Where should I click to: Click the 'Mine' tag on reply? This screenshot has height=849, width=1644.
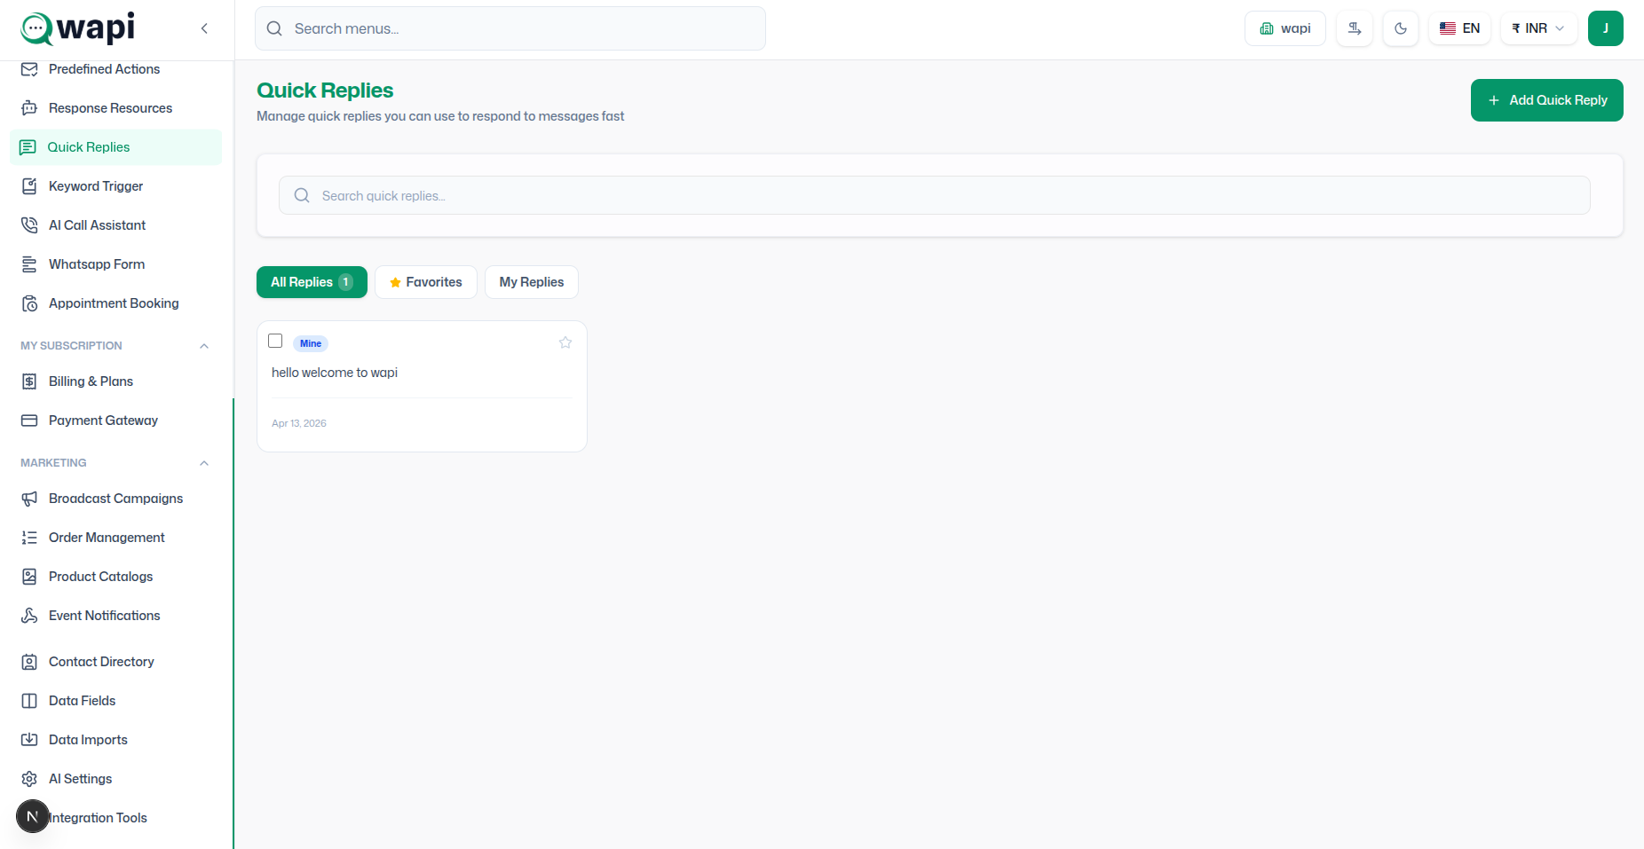pyautogui.click(x=311, y=343)
